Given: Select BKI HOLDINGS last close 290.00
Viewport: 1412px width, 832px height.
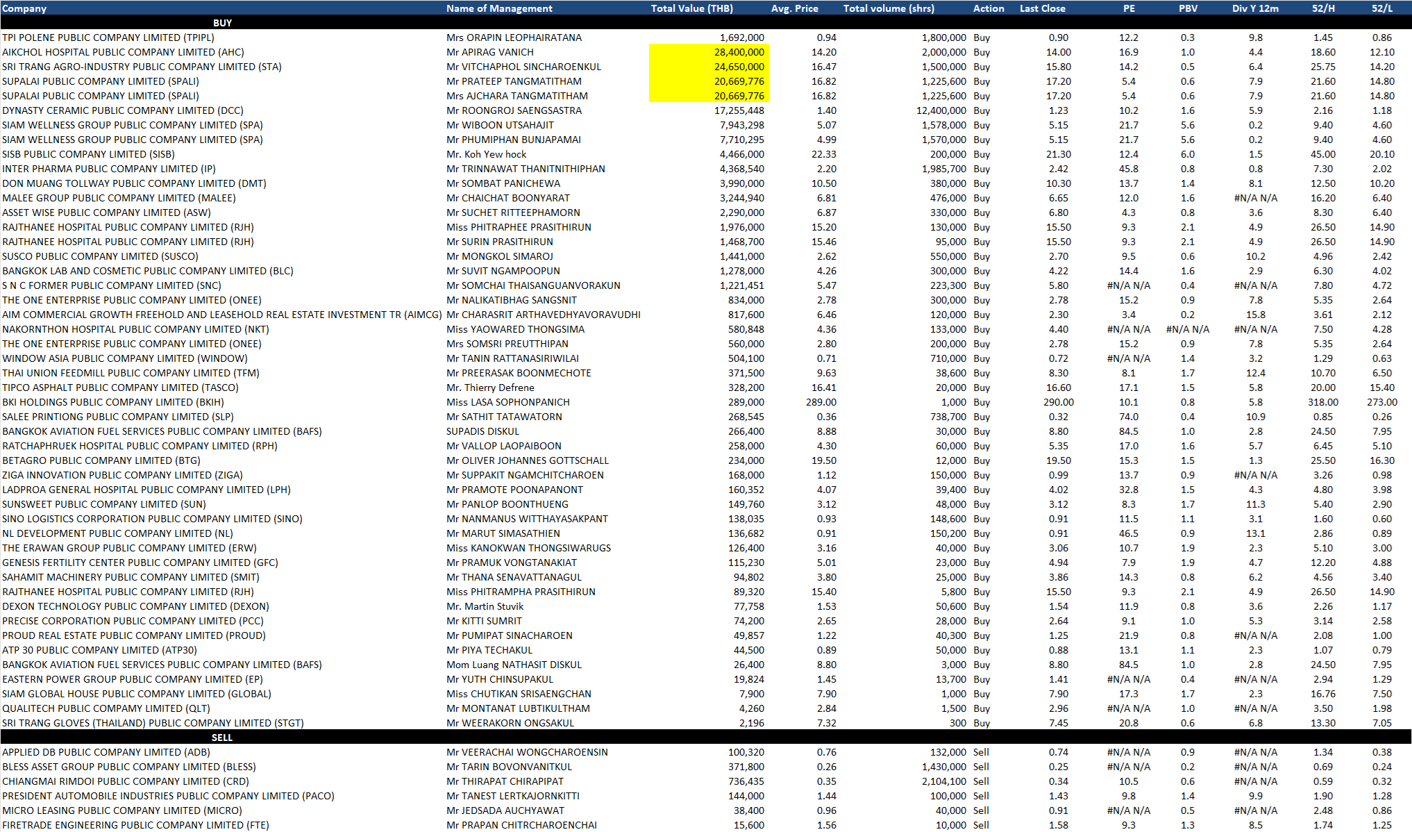Looking at the screenshot, I should [x=1058, y=402].
